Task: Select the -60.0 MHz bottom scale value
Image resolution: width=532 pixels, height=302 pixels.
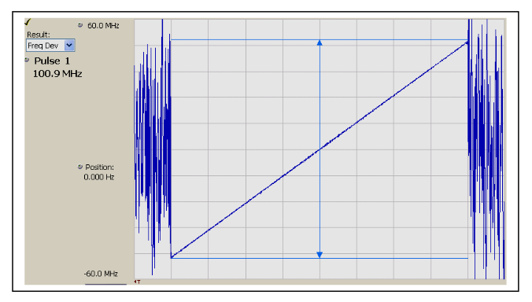Action: pos(101,274)
